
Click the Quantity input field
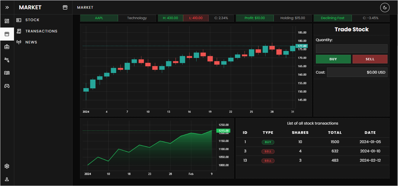pos(351,48)
